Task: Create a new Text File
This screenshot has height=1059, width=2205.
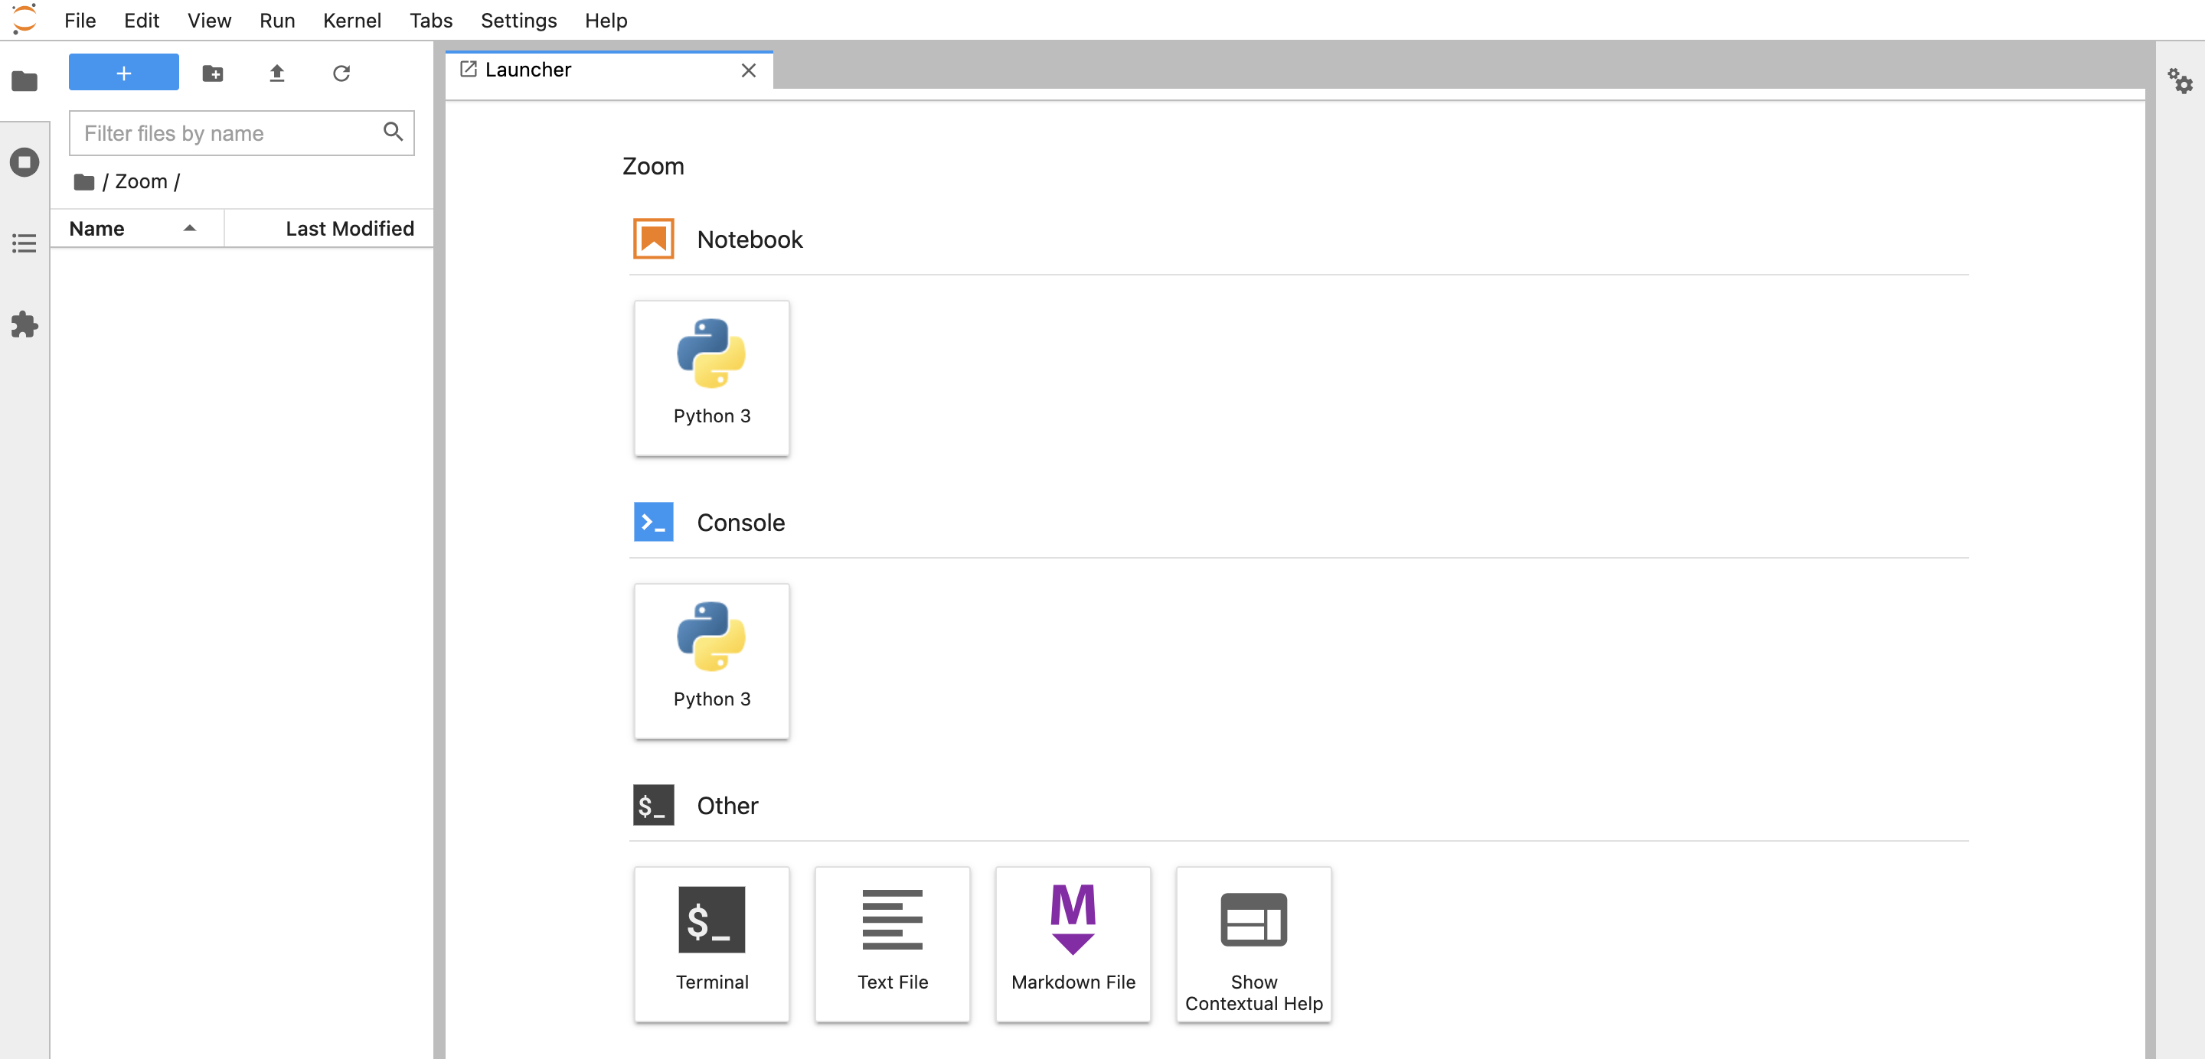Action: 892,943
